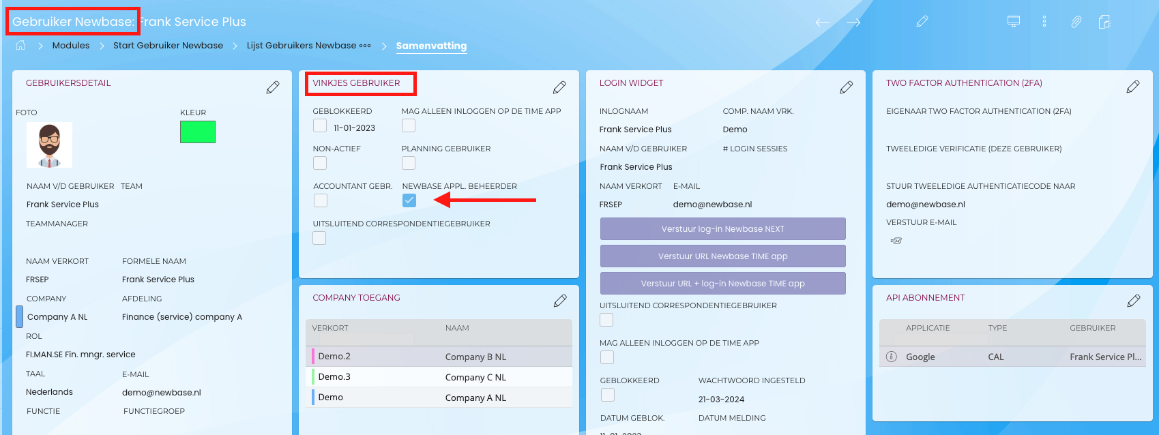The width and height of the screenshot is (1159, 435).
Task: Select the Samenvatting tab
Action: tap(431, 46)
